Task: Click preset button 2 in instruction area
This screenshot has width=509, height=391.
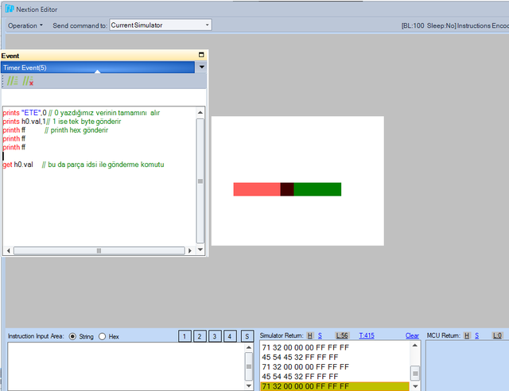Action: [200, 336]
